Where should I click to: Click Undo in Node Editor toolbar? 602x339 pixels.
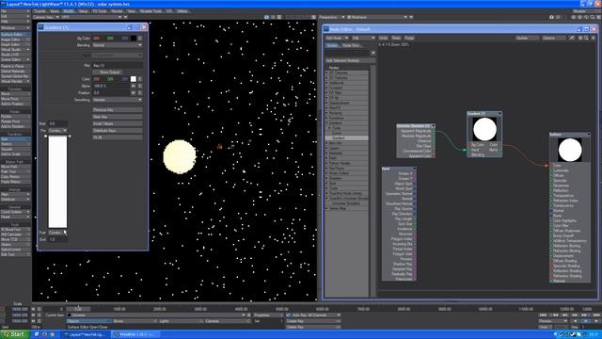383,38
